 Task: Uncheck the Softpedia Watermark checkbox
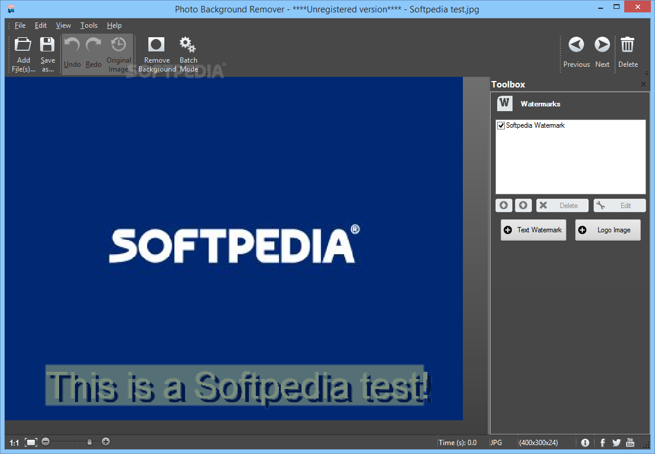coord(501,125)
